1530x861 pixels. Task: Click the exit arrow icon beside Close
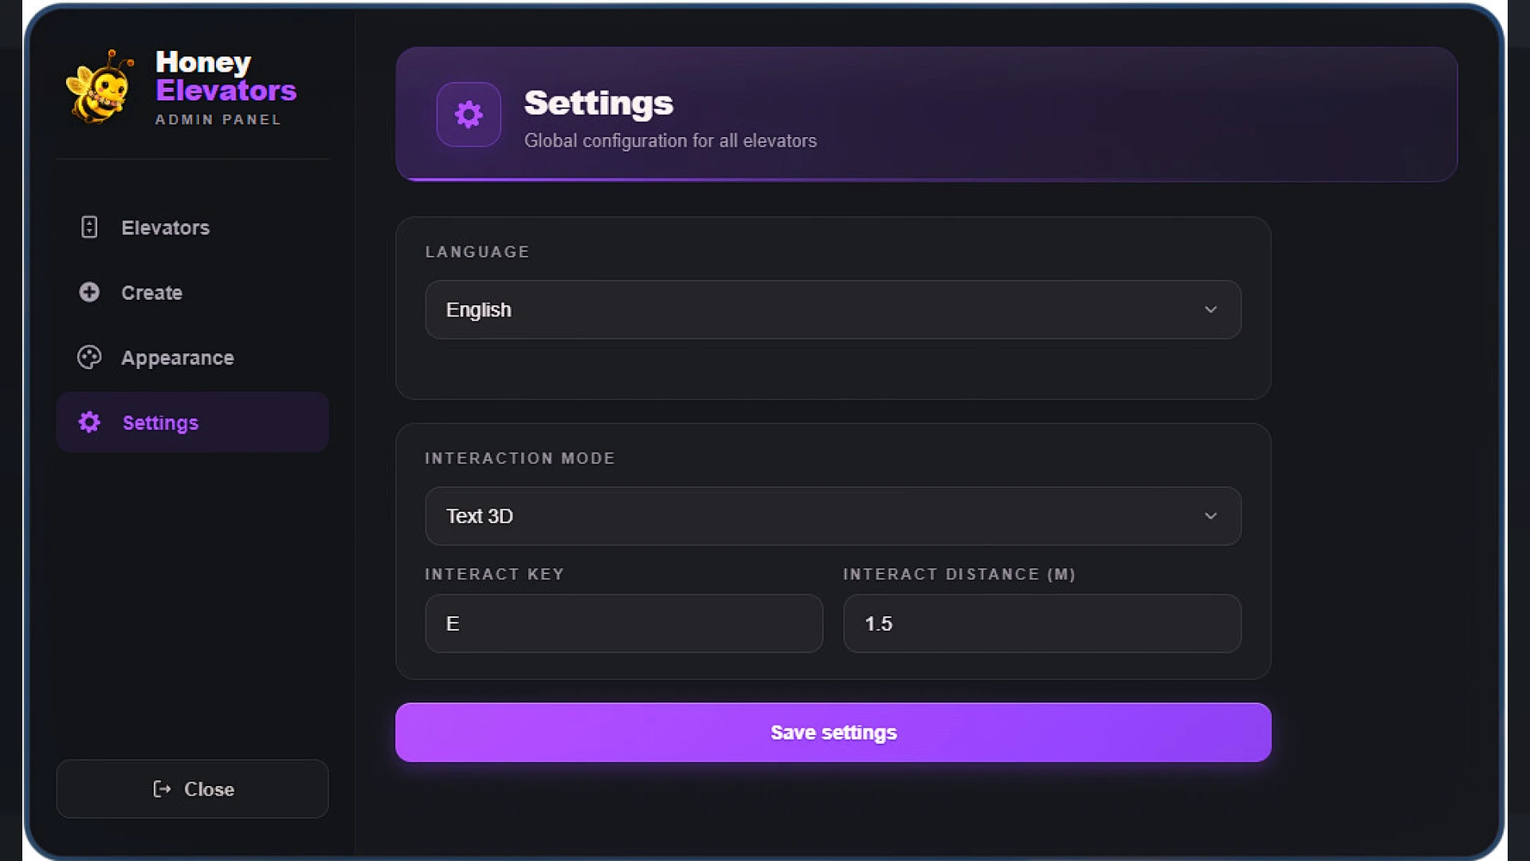(x=162, y=789)
